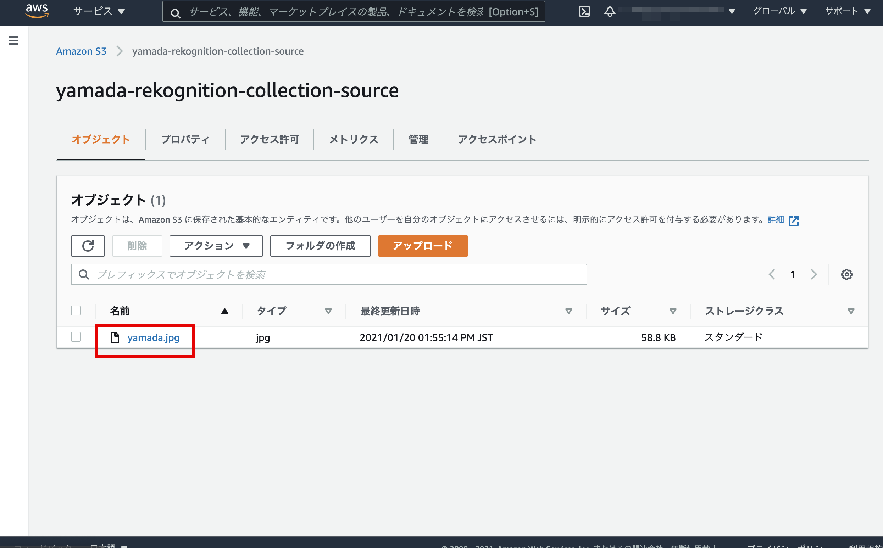Sort by サイズ column arrow
The image size is (883, 548).
tap(673, 311)
